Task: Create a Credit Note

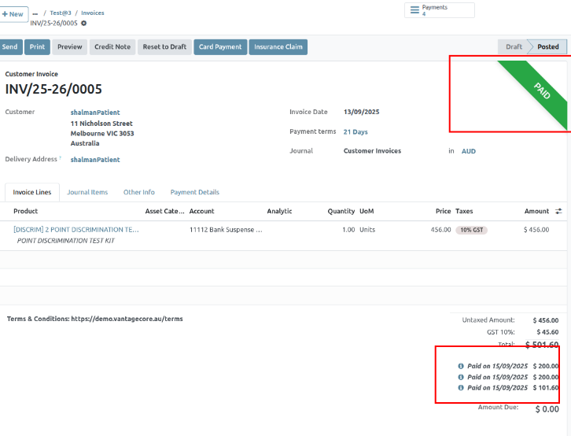Action: click(112, 47)
